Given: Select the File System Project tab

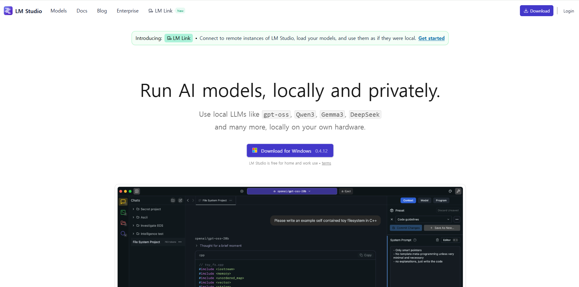Looking at the screenshot, I should [x=215, y=200].
